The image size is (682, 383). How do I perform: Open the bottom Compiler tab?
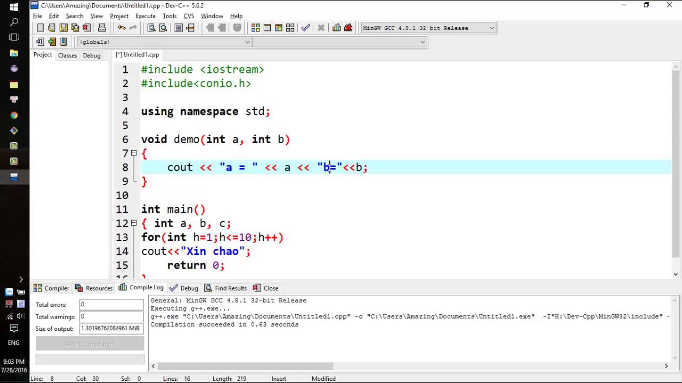[52, 288]
